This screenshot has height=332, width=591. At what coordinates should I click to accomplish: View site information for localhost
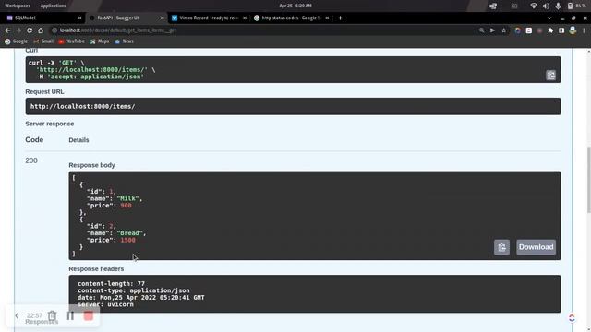[x=54, y=30]
